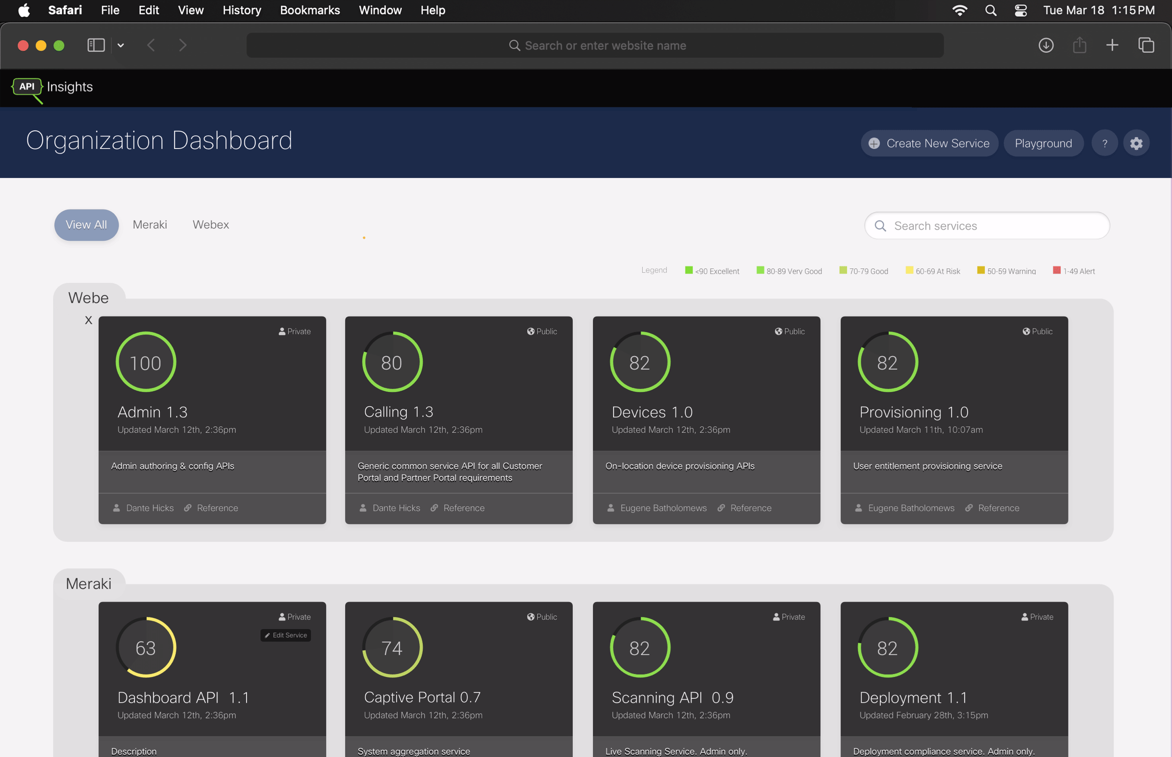Open the Bookmarks menu
The image size is (1172, 757).
310,10
